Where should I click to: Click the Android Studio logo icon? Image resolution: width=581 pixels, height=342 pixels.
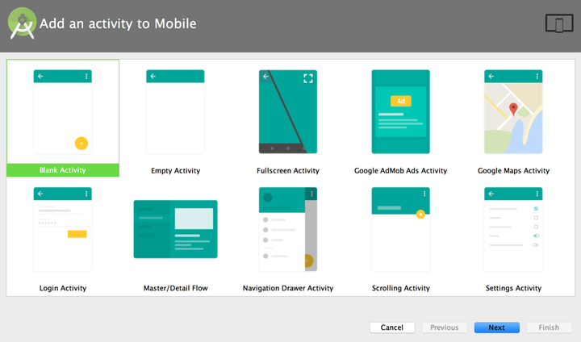tap(22, 25)
